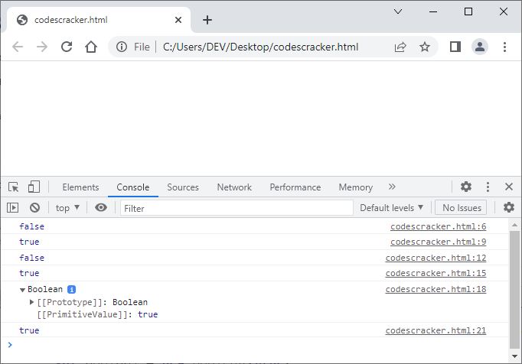Click the Boolean info badge

72,290
